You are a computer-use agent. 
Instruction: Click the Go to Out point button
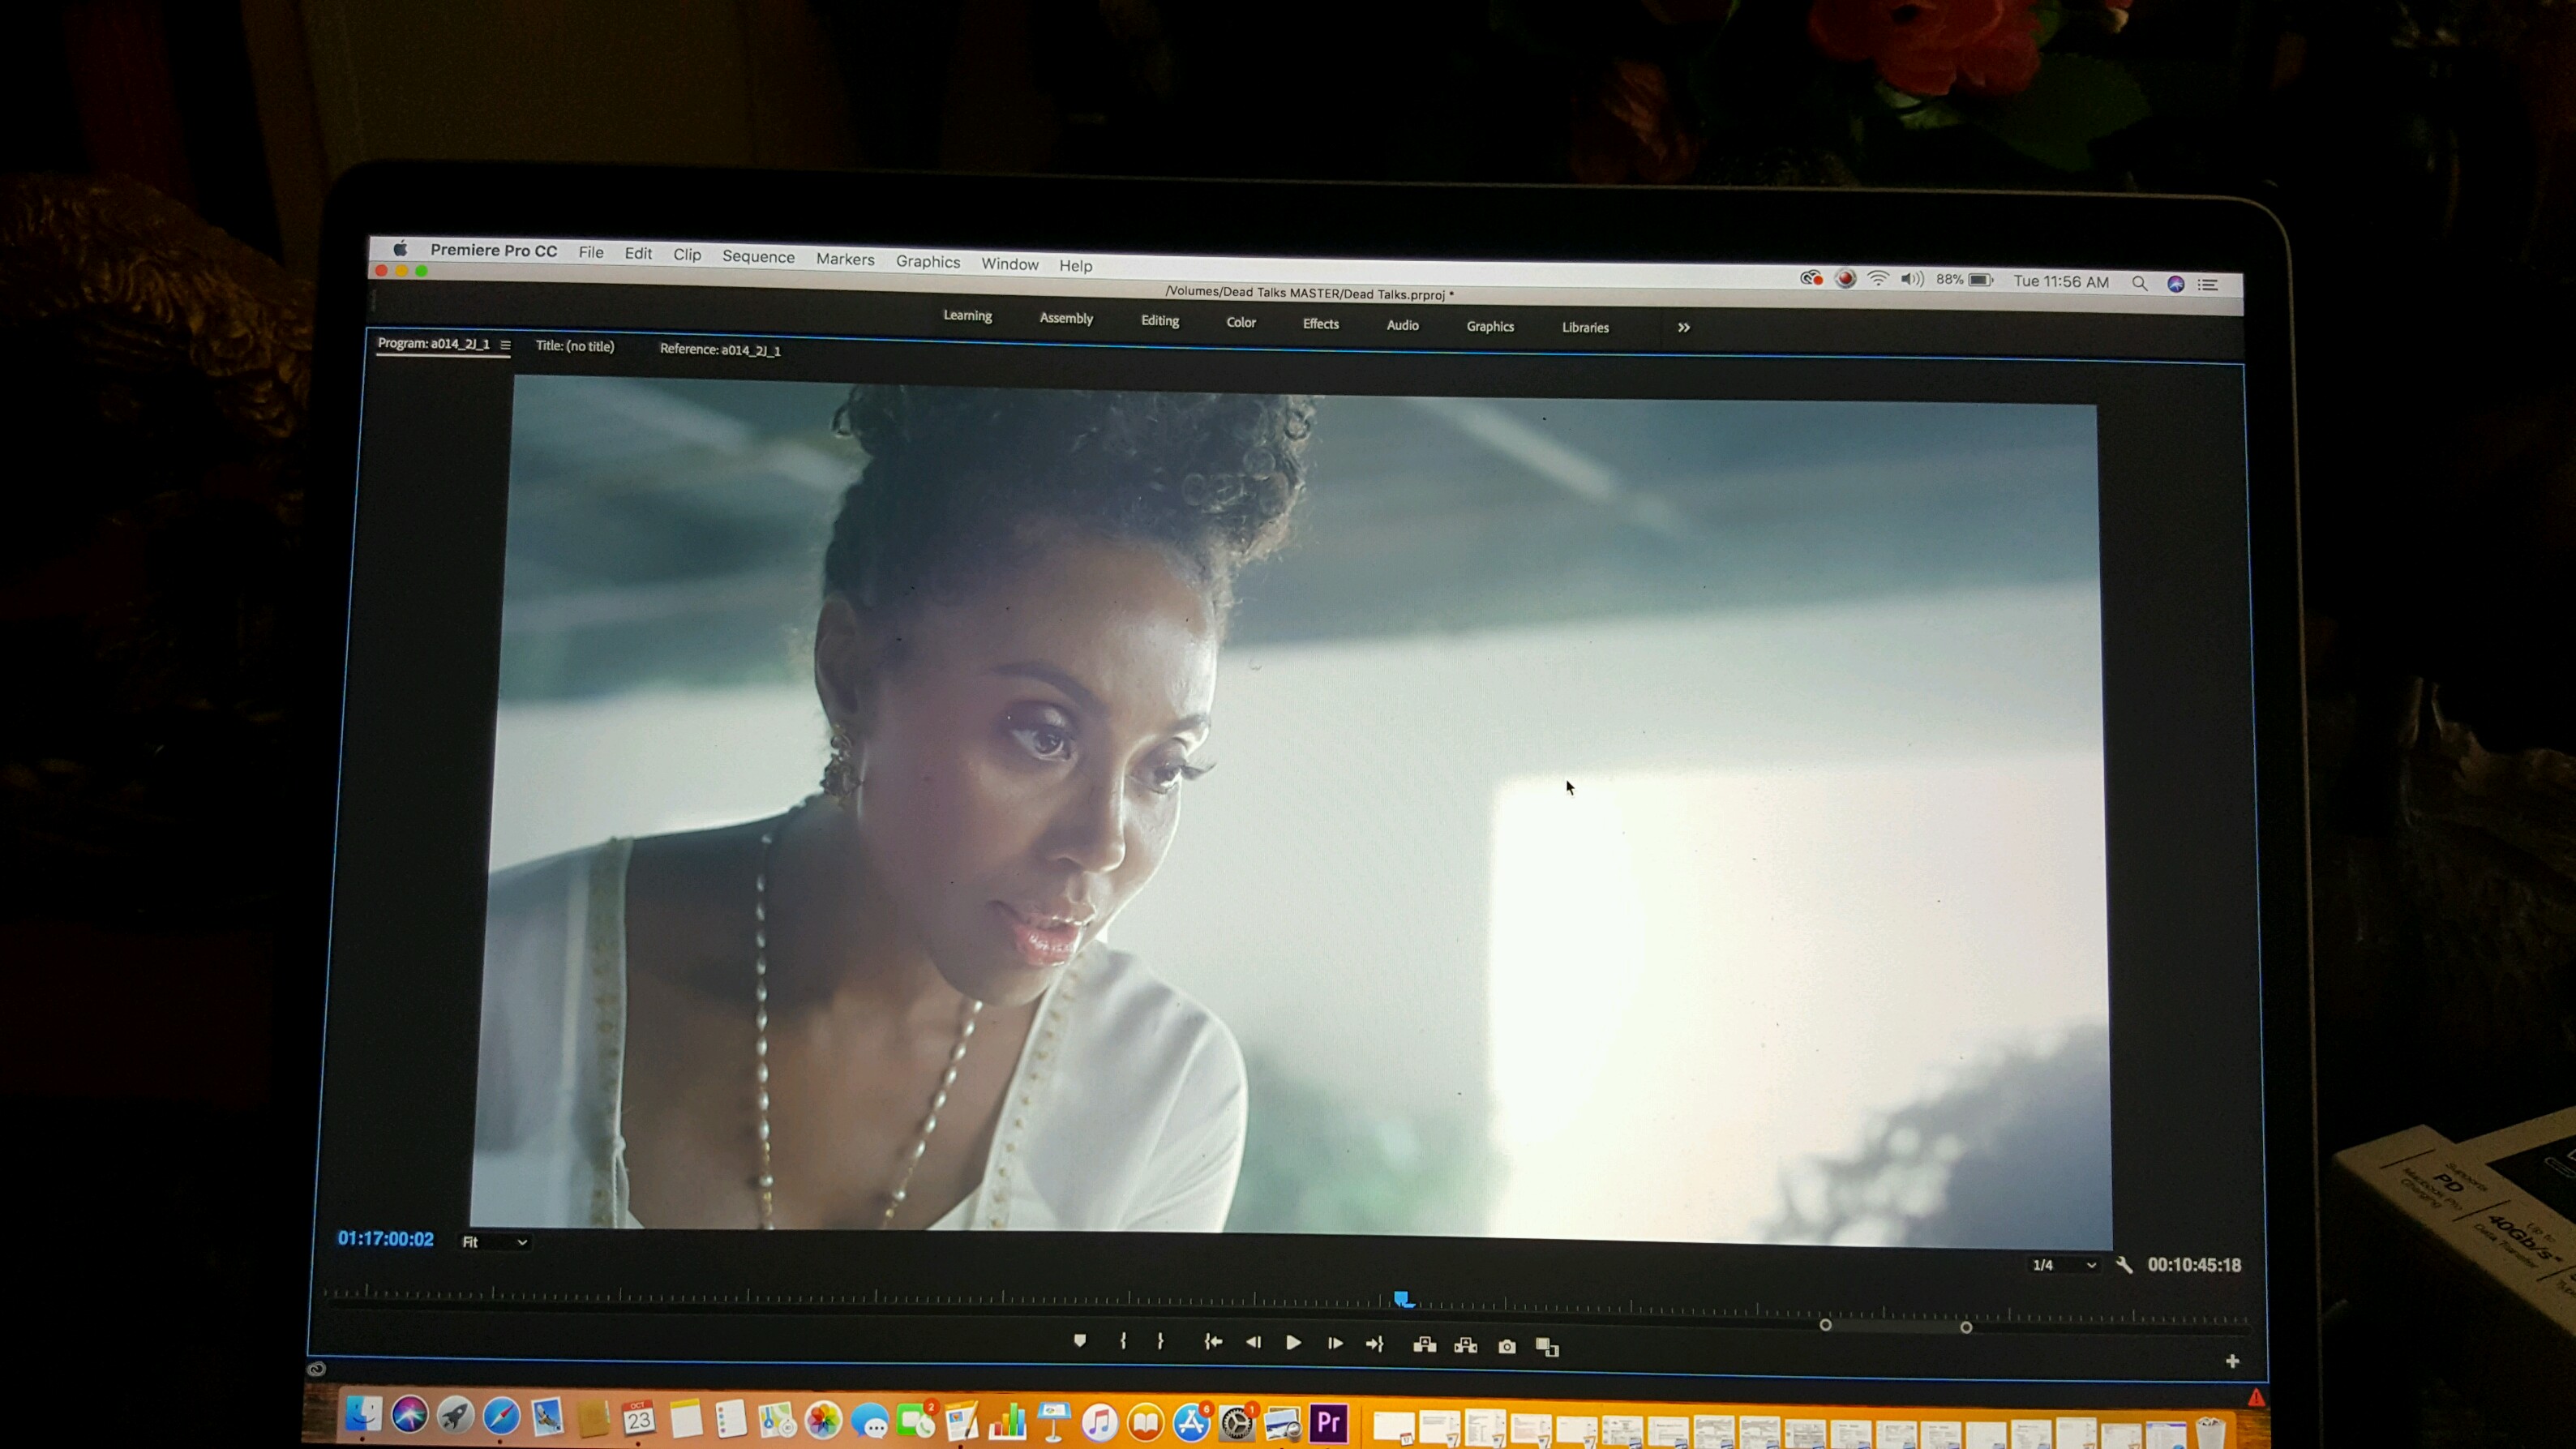coord(1375,1345)
